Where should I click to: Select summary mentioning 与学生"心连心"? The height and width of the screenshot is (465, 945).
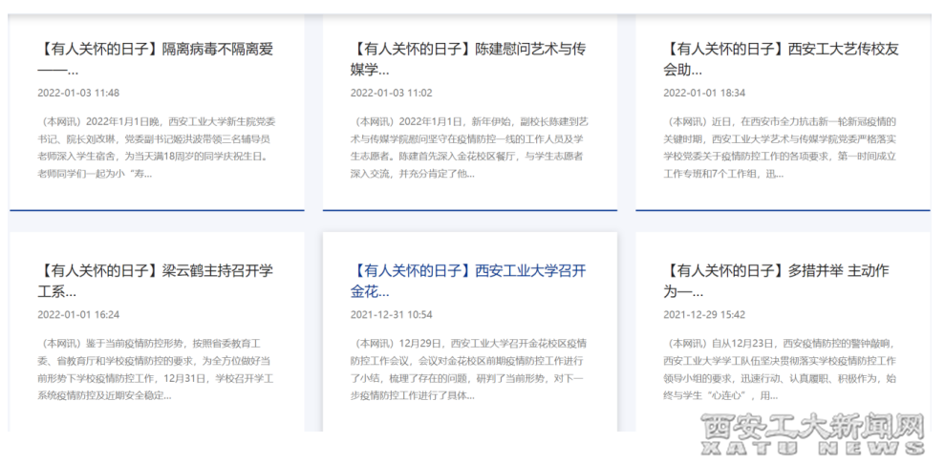point(781,370)
